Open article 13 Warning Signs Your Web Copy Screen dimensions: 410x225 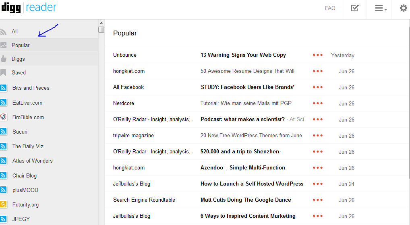tap(243, 55)
